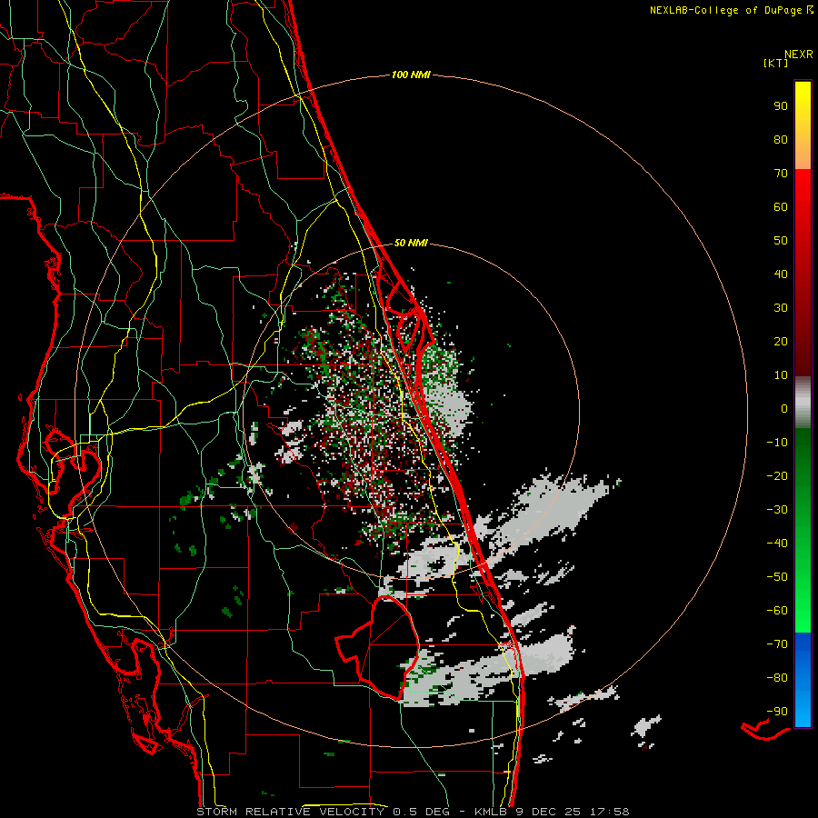
Task: Click the -70 value on velocity scale
Action: (x=777, y=644)
